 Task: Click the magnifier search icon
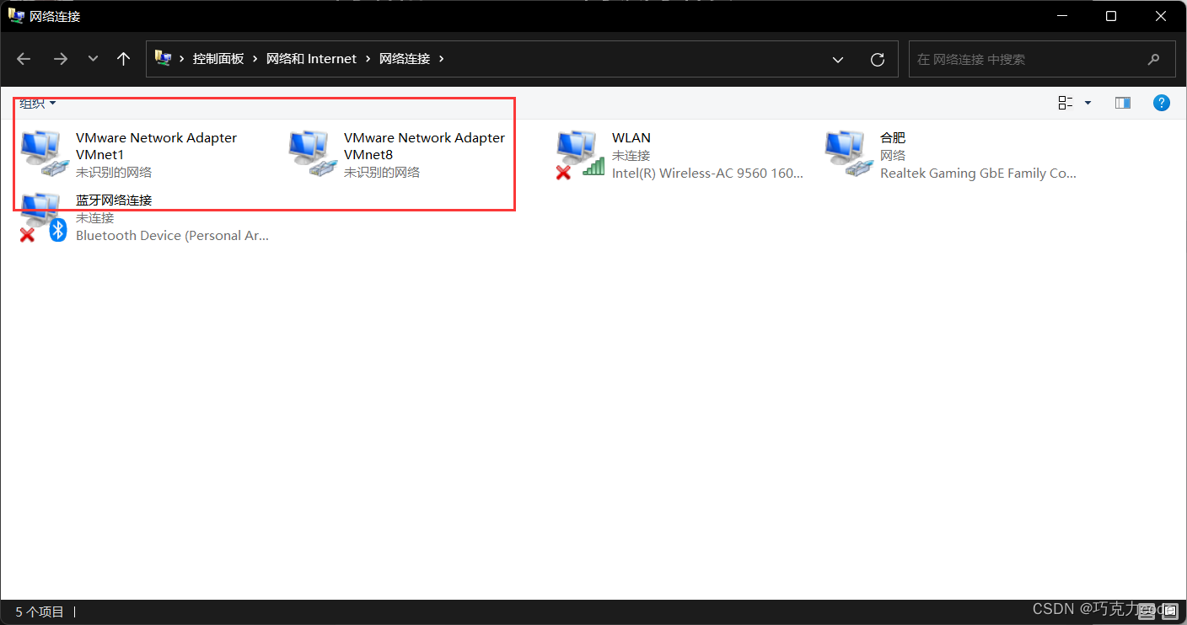[x=1154, y=59]
